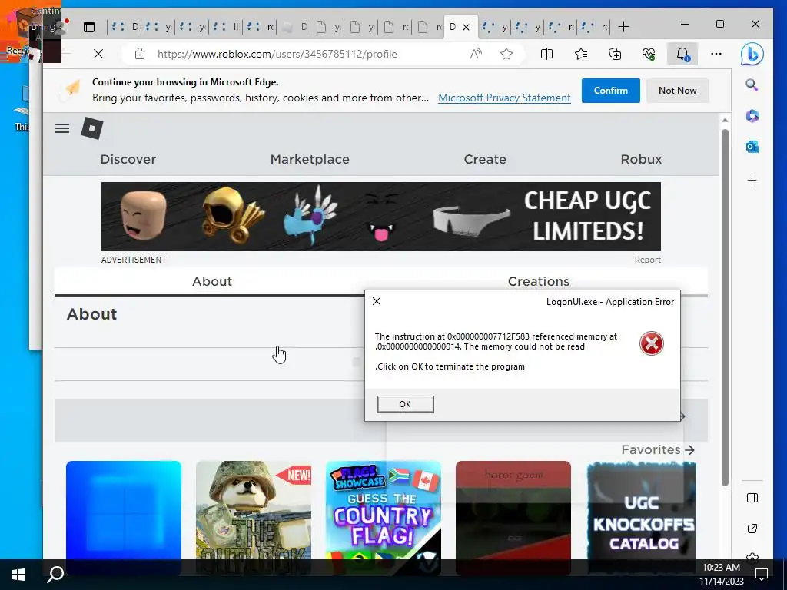Open Microsoft Privacy Statement link
787x590 pixels.
pos(504,98)
